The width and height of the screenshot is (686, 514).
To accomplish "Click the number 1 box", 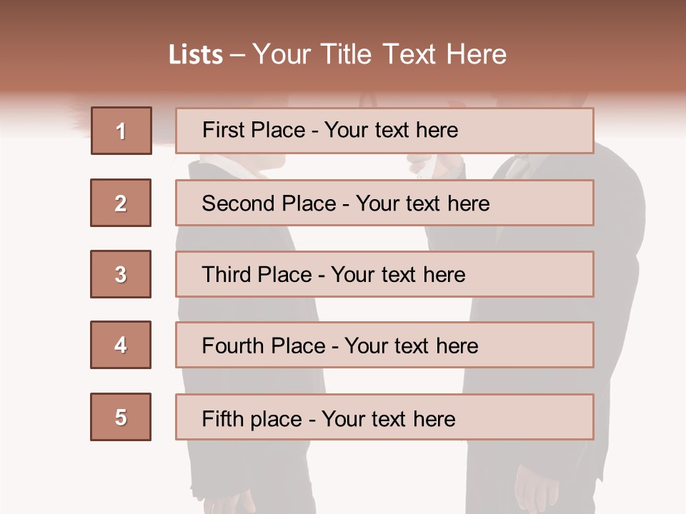I will (x=121, y=131).
